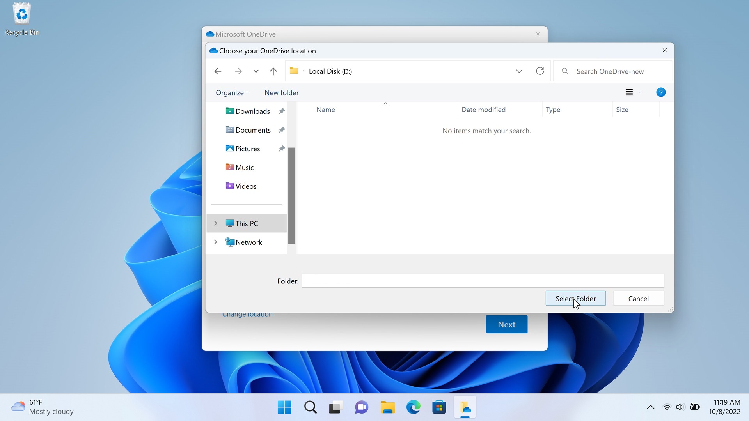Click New folder in the toolbar
The width and height of the screenshot is (749, 421).
click(281, 93)
